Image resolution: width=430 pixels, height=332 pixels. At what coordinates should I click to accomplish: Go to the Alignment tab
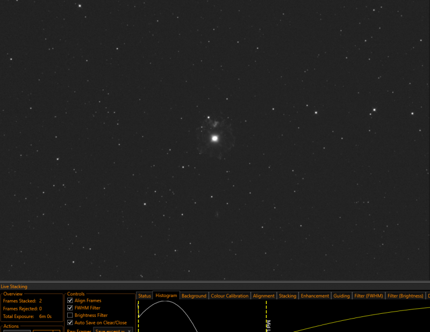pos(263,296)
